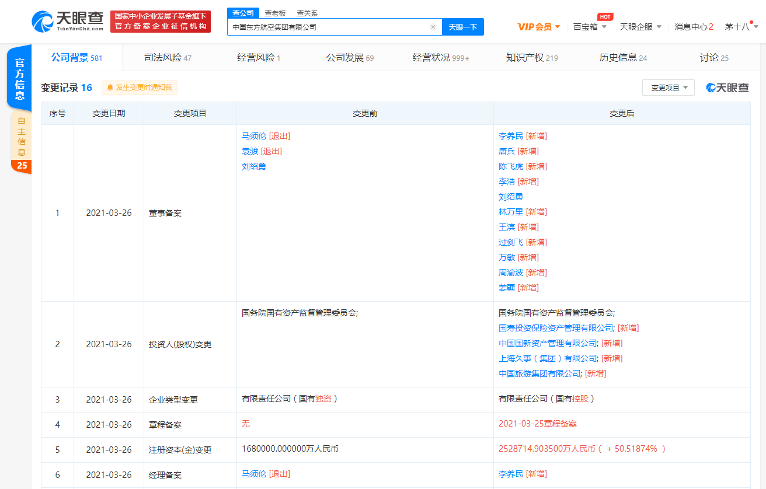The height and width of the screenshot is (489, 766).
Task: Click the 变更日期 column header
Action: (109, 113)
